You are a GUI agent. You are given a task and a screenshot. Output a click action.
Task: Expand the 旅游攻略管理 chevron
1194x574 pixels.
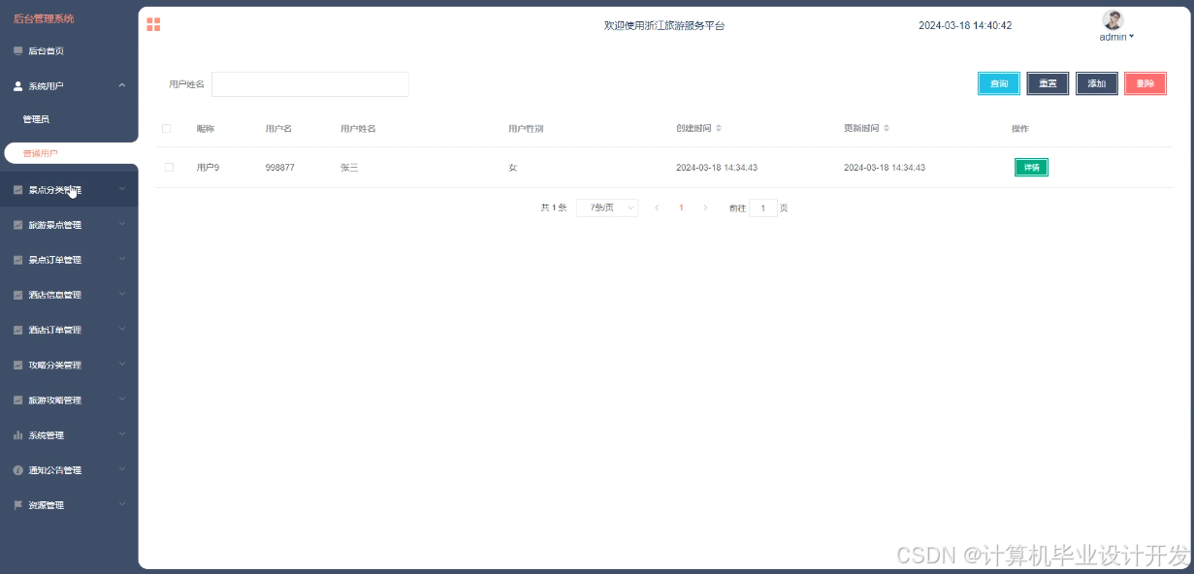122,399
